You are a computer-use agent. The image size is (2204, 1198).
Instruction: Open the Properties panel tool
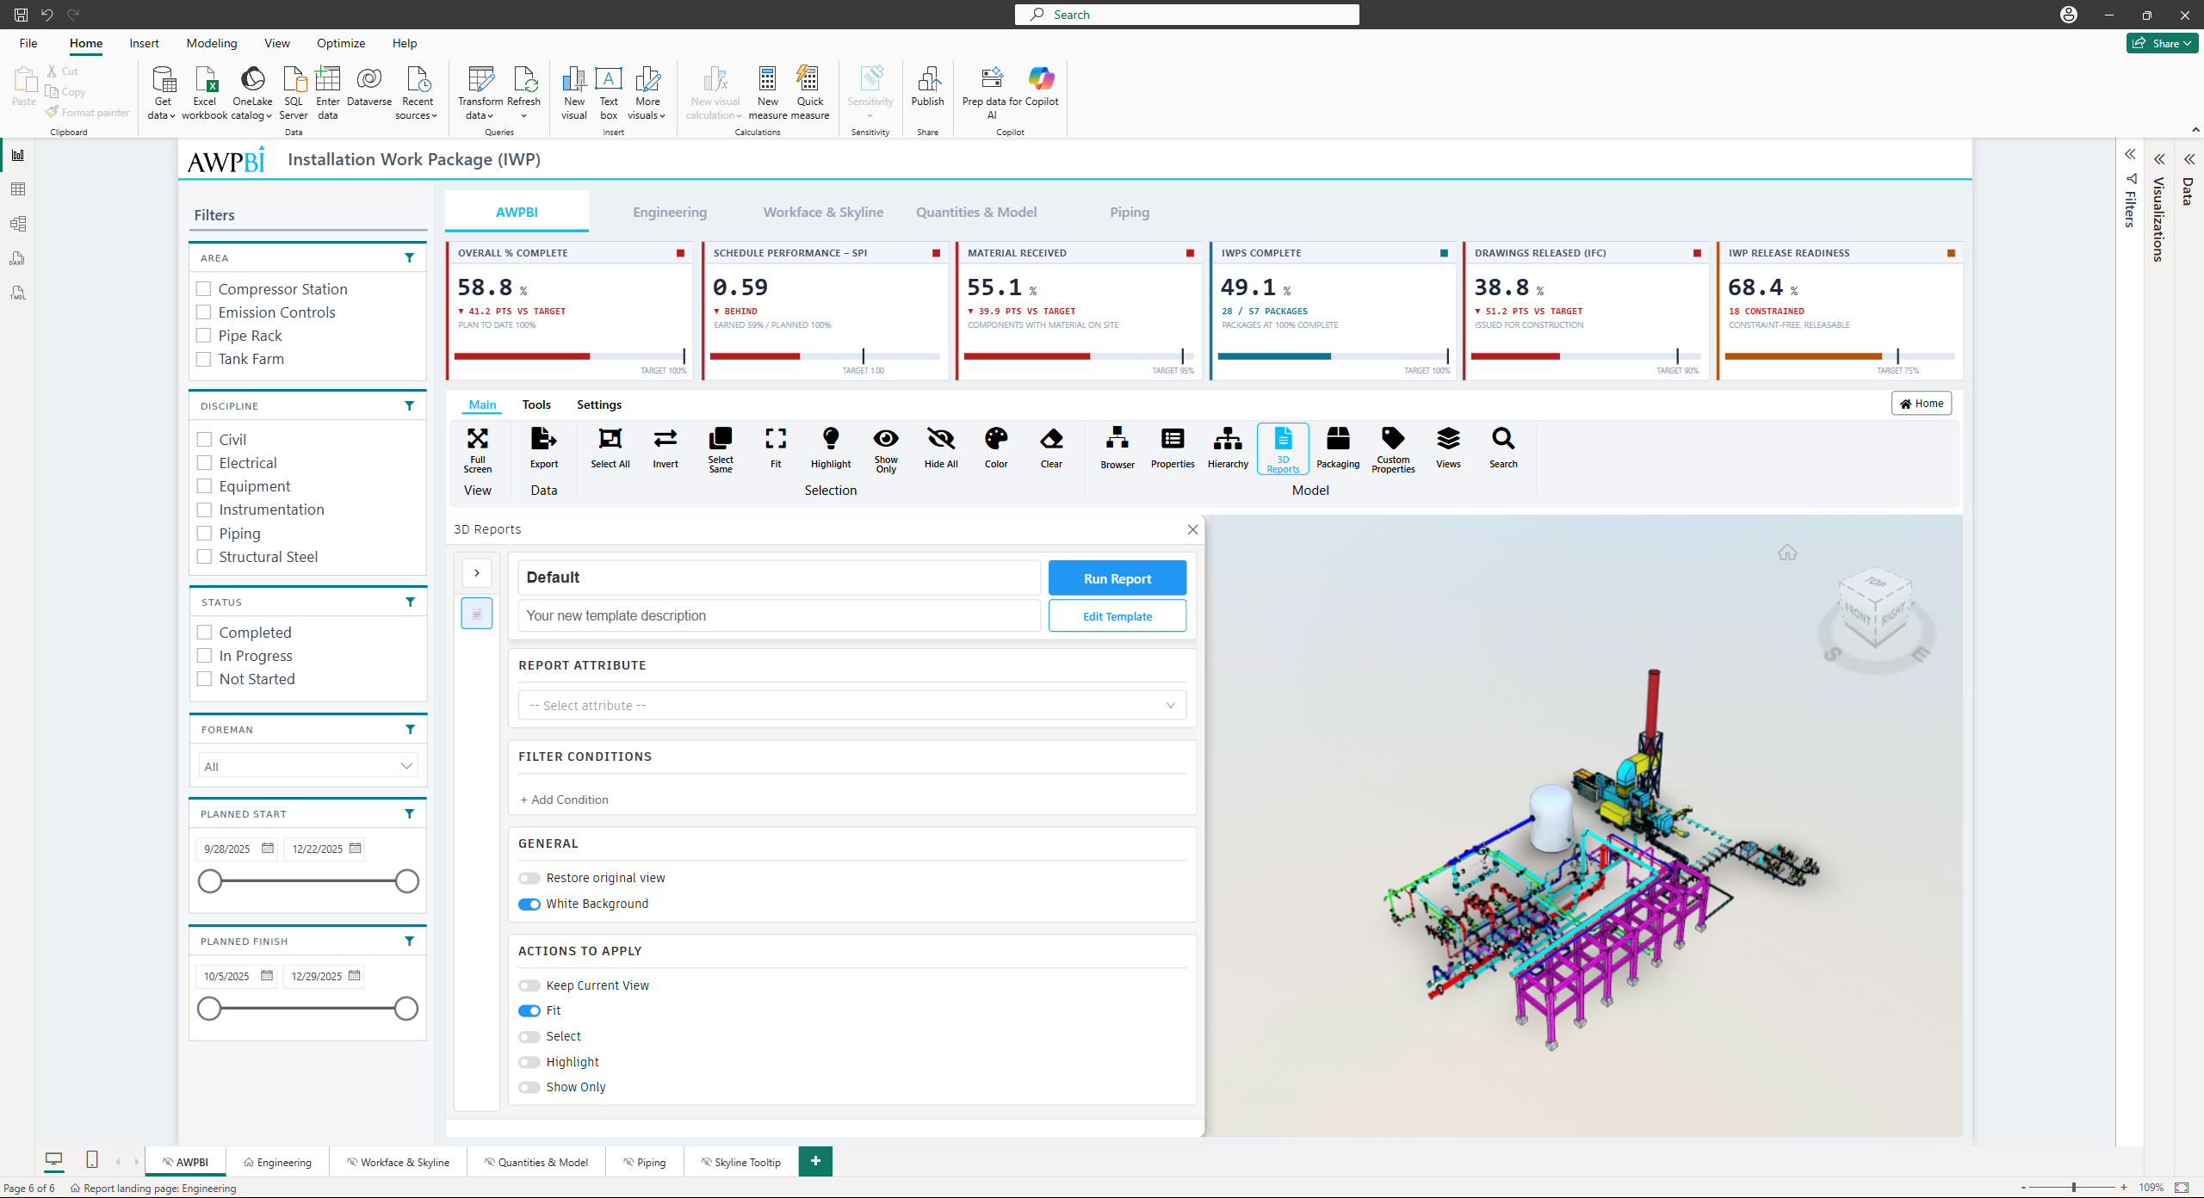point(1172,449)
